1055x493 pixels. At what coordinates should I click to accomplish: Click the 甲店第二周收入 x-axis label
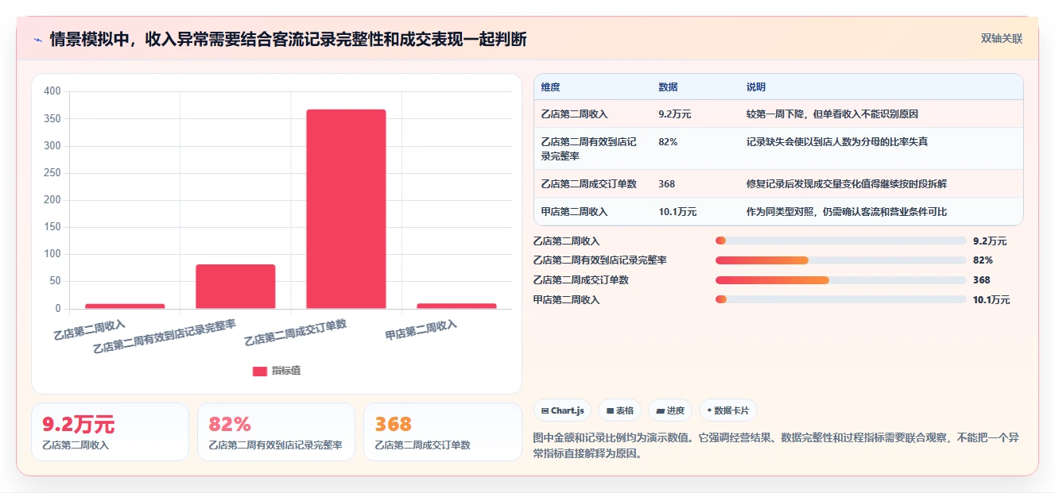tap(421, 330)
